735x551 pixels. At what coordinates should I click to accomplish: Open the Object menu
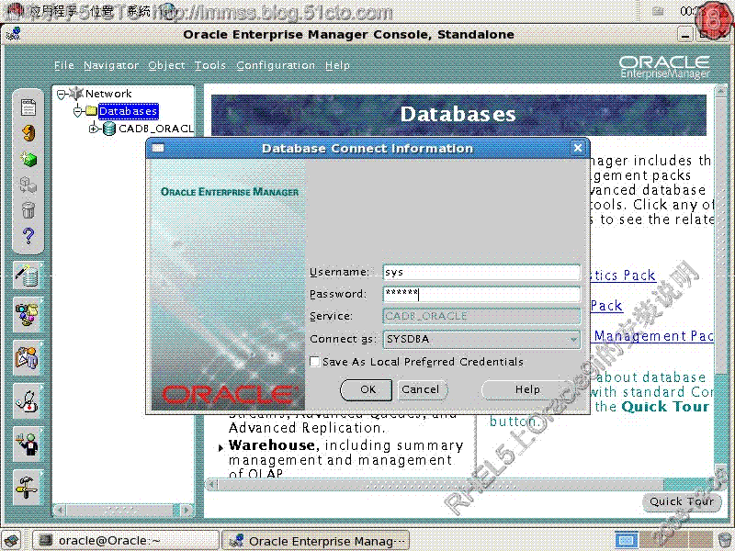pyautogui.click(x=166, y=65)
